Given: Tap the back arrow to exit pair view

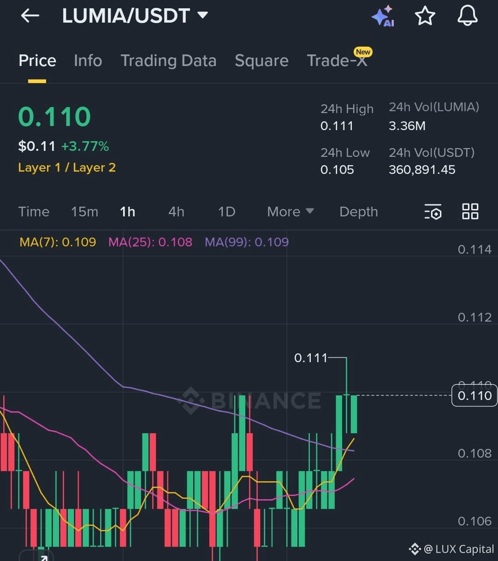Looking at the screenshot, I should pos(30,16).
